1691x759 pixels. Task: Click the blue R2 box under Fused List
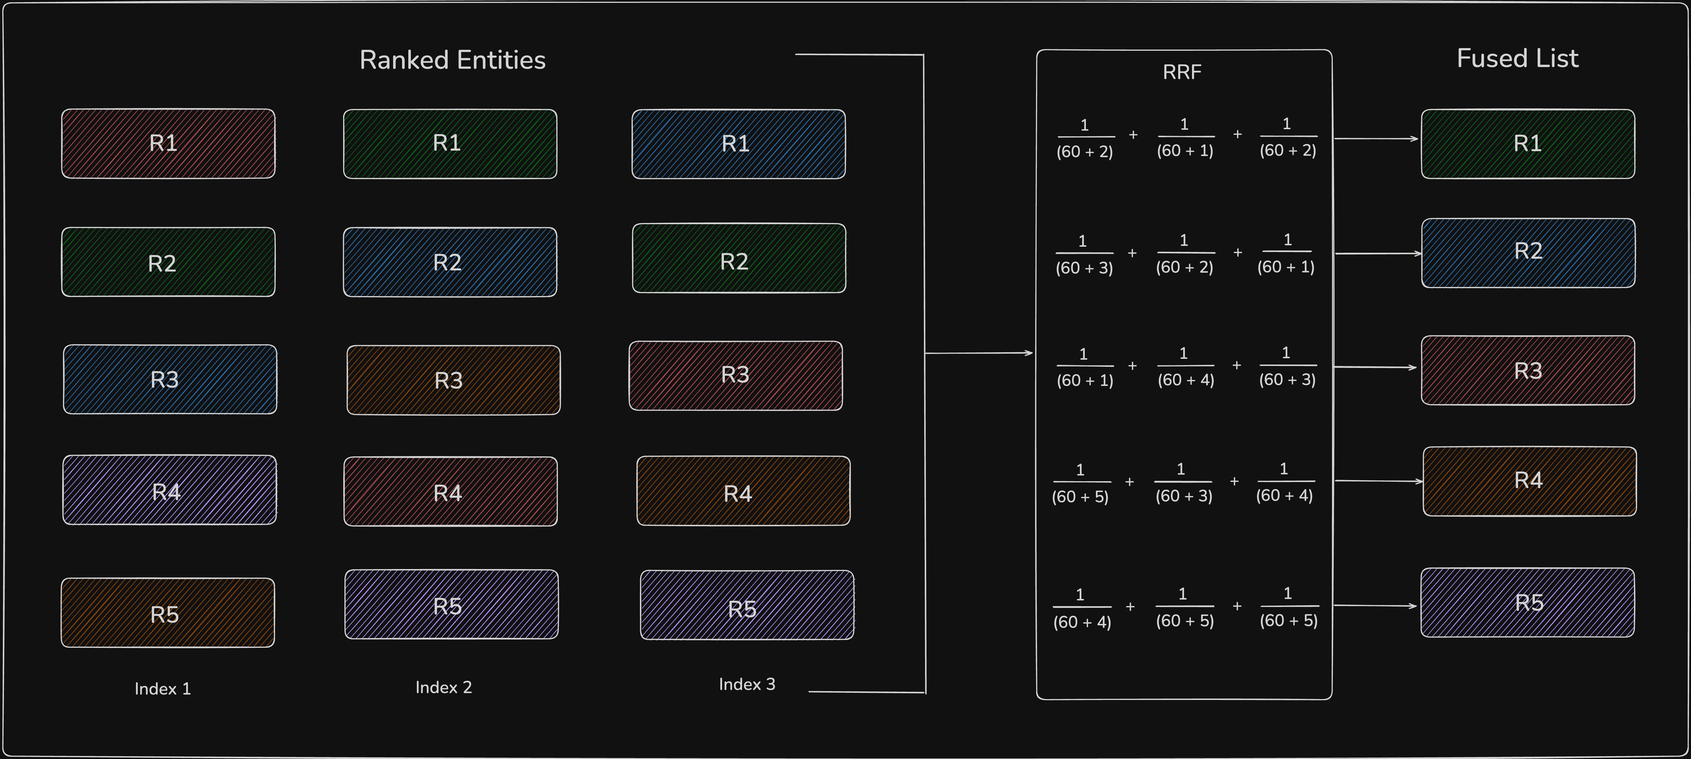1528,253
